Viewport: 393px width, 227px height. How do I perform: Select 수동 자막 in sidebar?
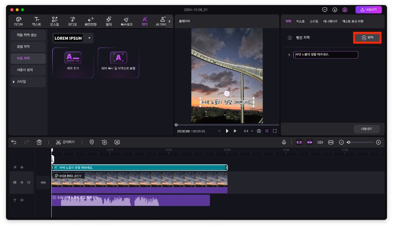(x=28, y=58)
